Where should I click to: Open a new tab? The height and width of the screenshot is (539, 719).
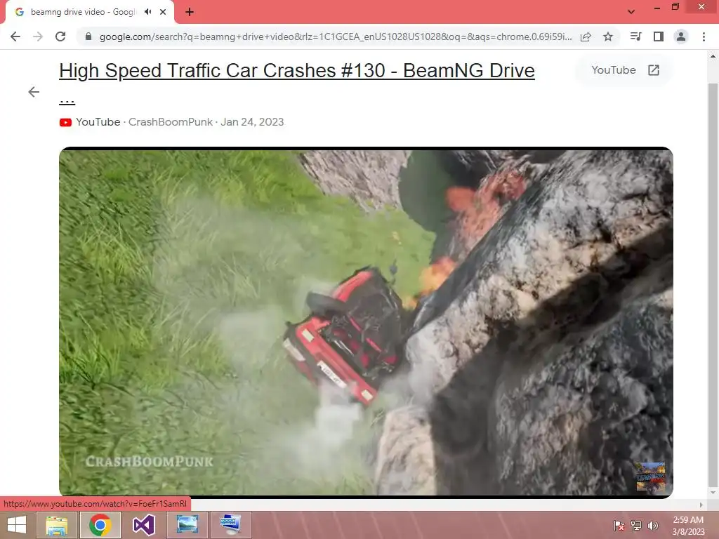tap(190, 12)
